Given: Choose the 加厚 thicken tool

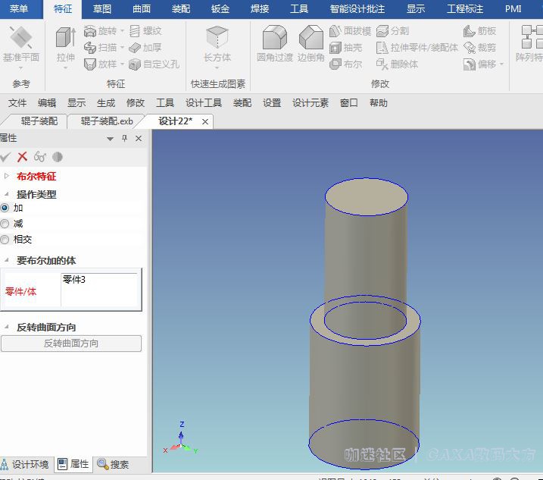Looking at the screenshot, I should (x=145, y=48).
